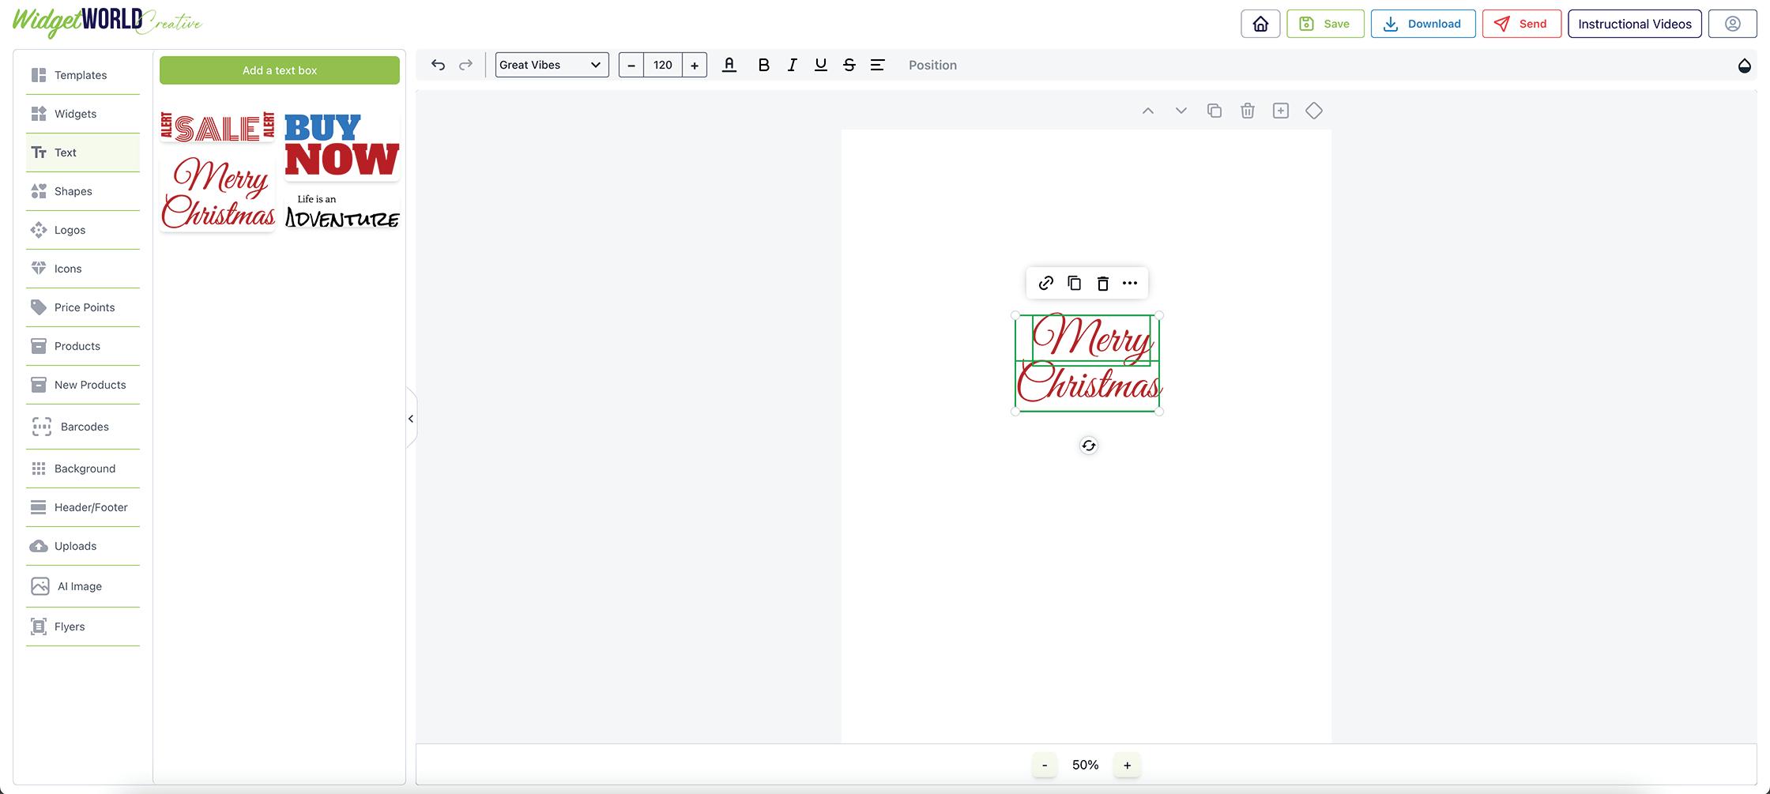1770x794 pixels.
Task: Toggle underline formatting
Action: (820, 65)
